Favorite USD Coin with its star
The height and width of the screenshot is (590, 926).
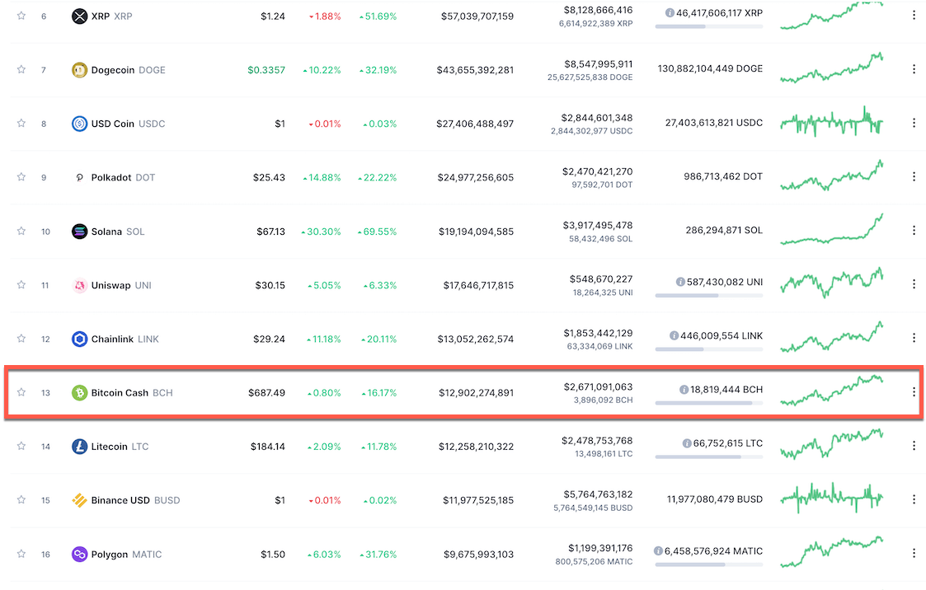point(21,124)
